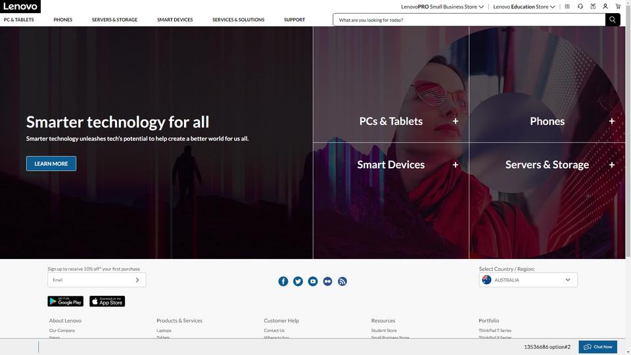Open Smart Devices nav menu

pos(175,20)
